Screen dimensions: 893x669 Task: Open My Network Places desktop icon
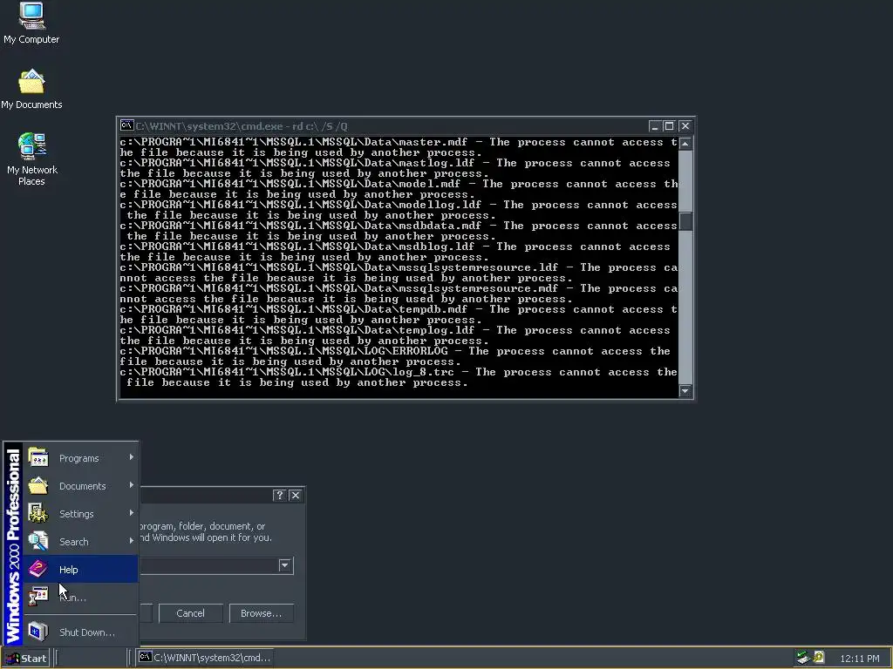point(31,159)
